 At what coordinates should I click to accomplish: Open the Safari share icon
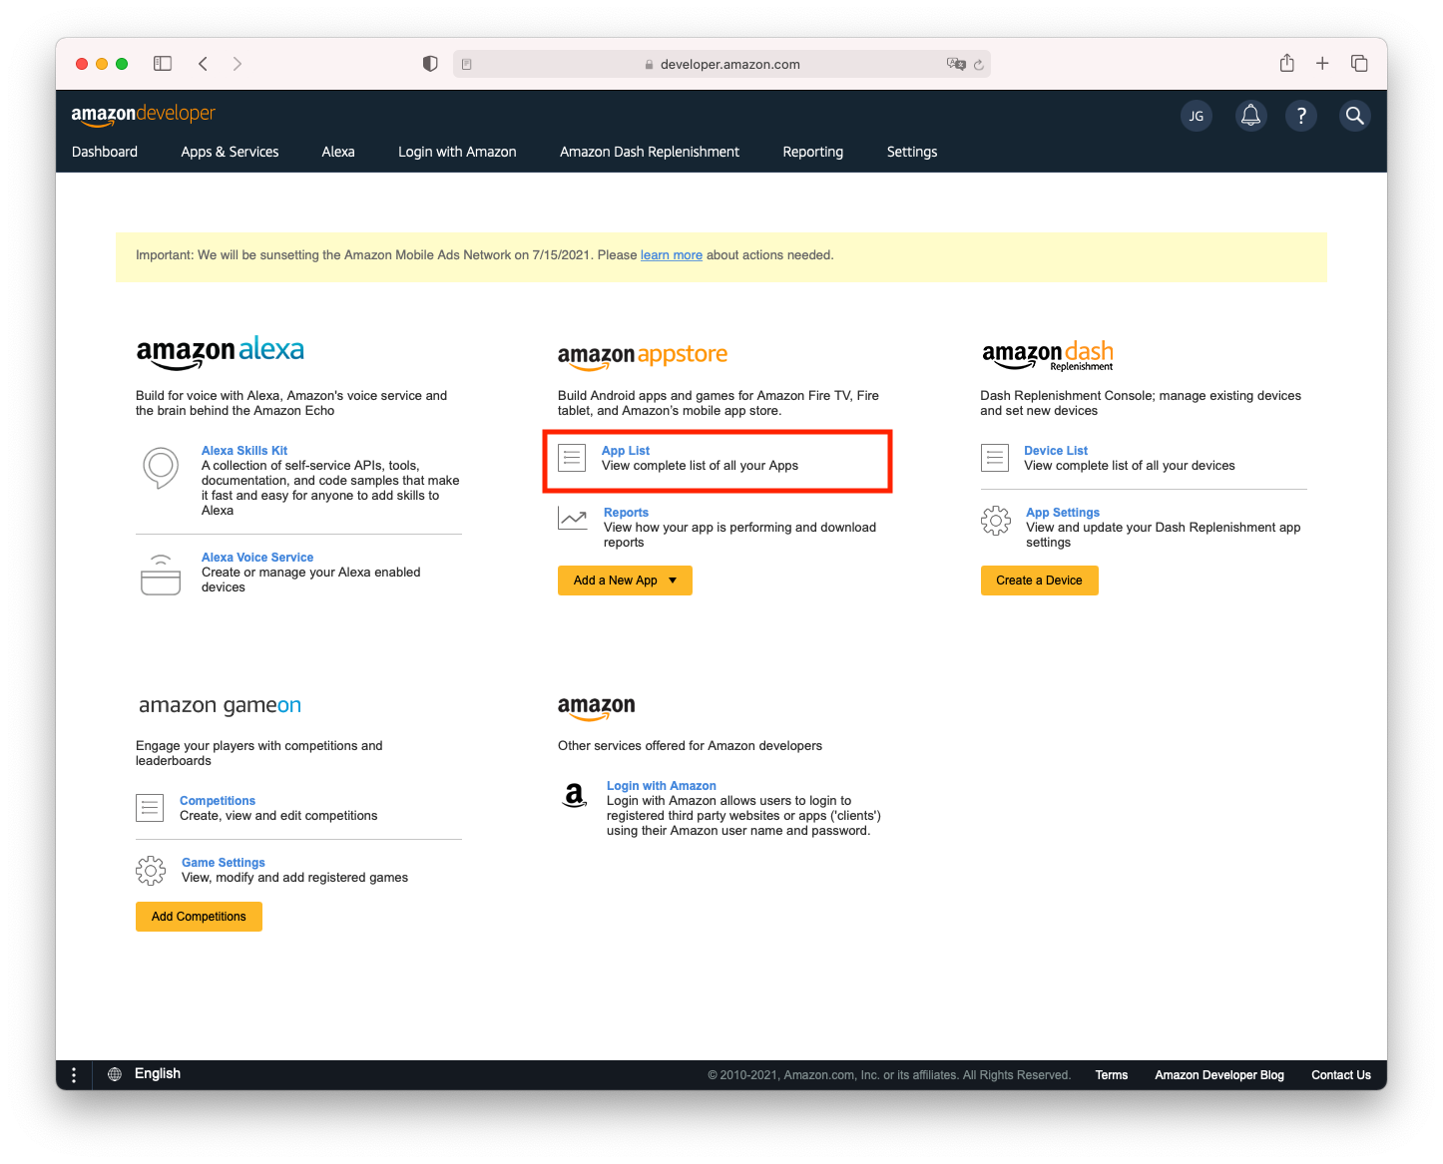tap(1287, 63)
